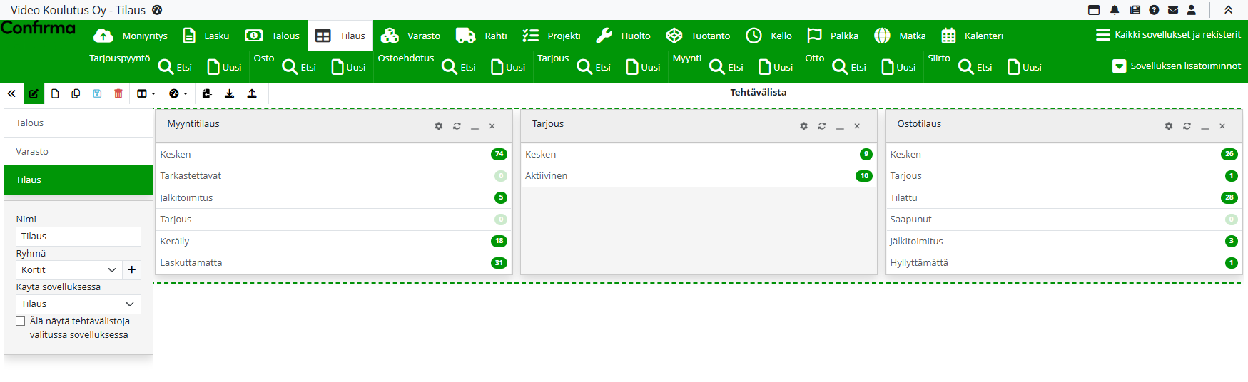Switch to the Varasto tab in top menu

pos(411,36)
